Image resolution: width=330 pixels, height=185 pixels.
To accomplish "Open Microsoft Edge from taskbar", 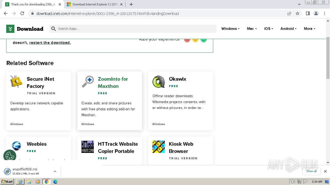I will click(x=55, y=182).
